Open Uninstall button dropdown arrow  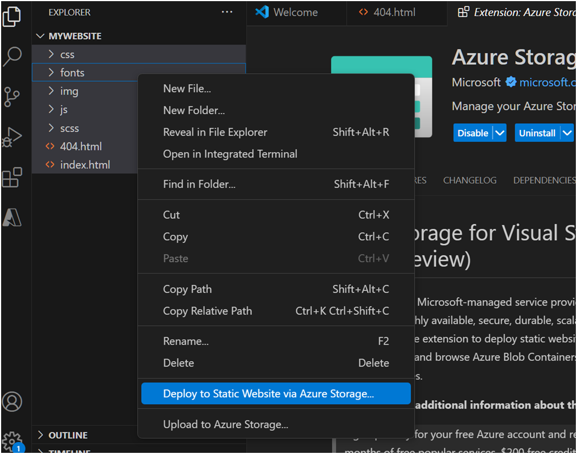point(567,133)
